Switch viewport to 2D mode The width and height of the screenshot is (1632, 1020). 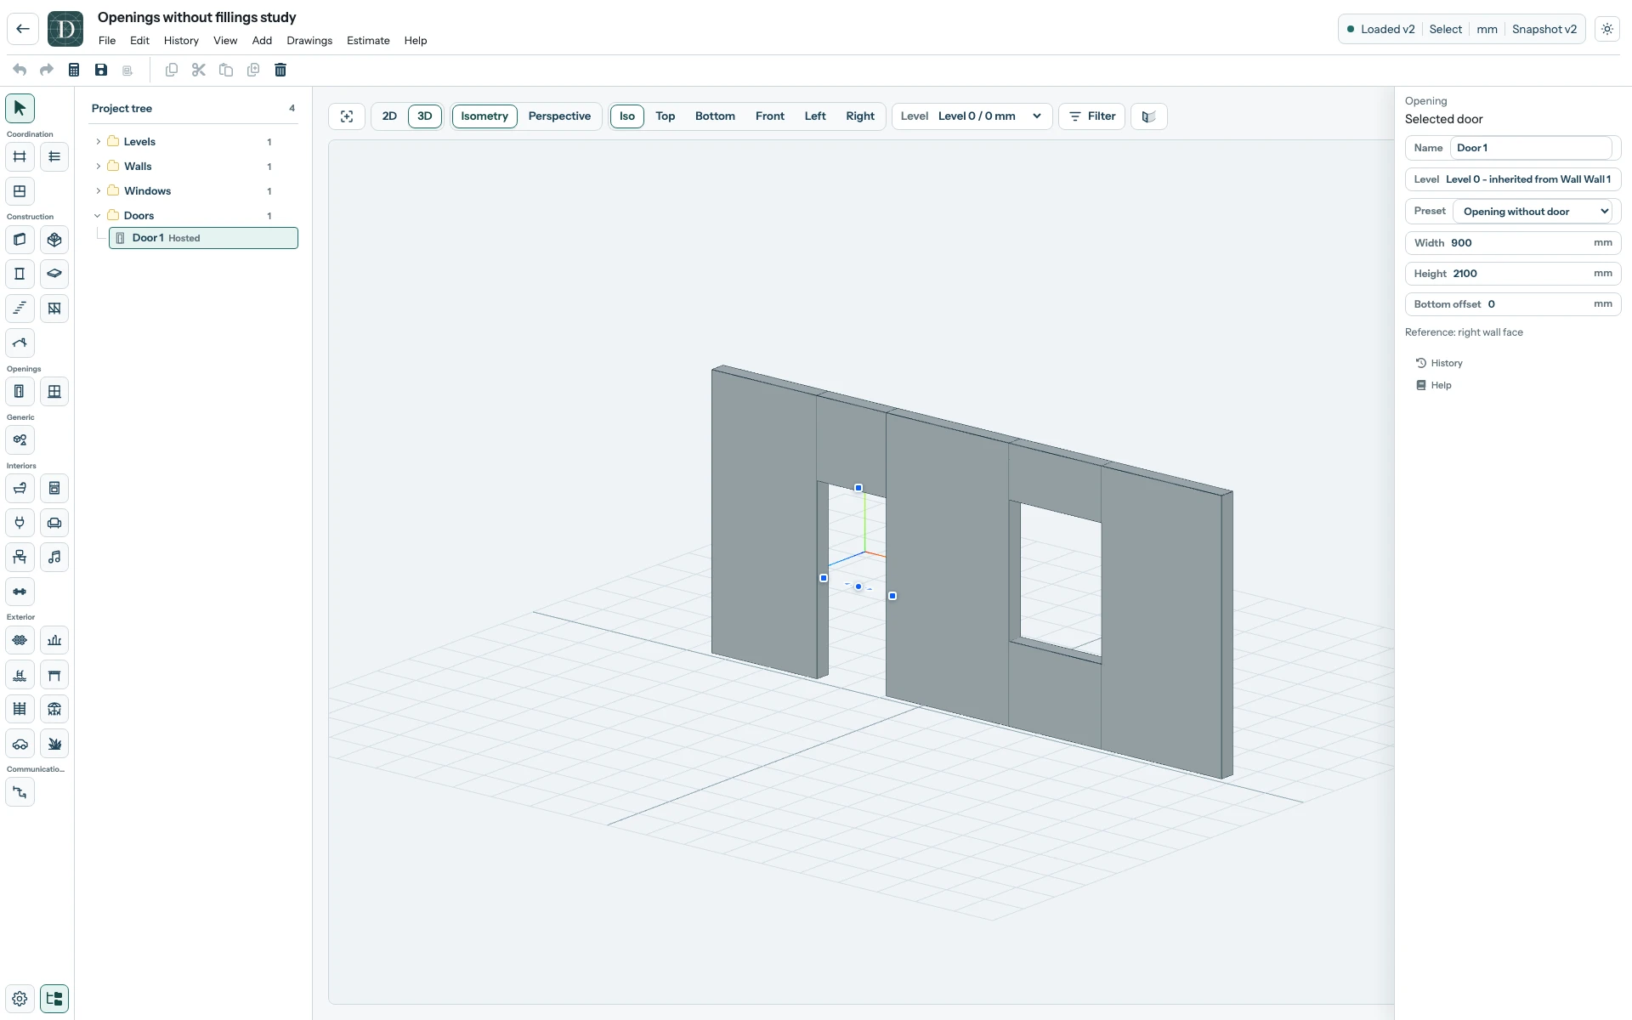(389, 116)
